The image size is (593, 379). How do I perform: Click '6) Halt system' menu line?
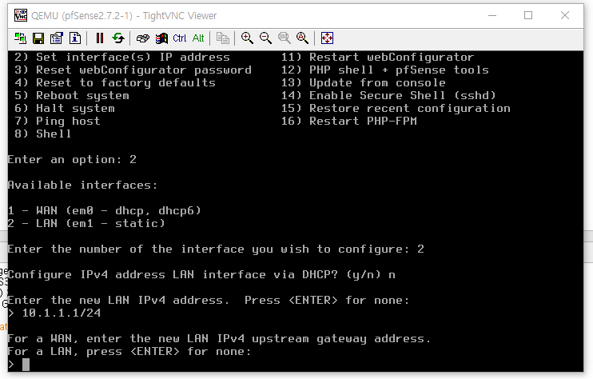pyautogui.click(x=65, y=109)
